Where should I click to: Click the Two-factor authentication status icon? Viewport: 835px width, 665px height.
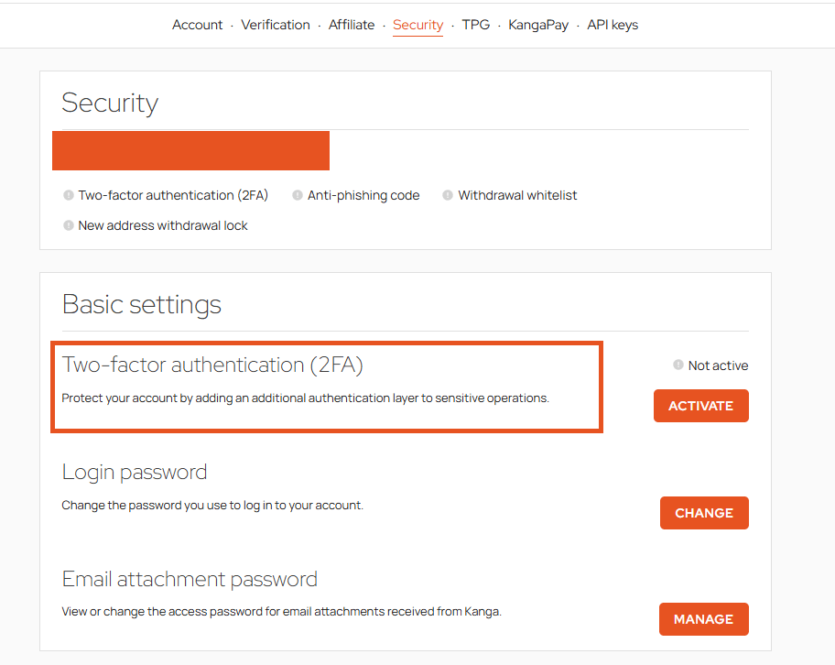point(68,195)
